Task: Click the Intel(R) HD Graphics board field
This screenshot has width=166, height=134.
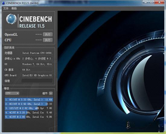Action: 37,75
